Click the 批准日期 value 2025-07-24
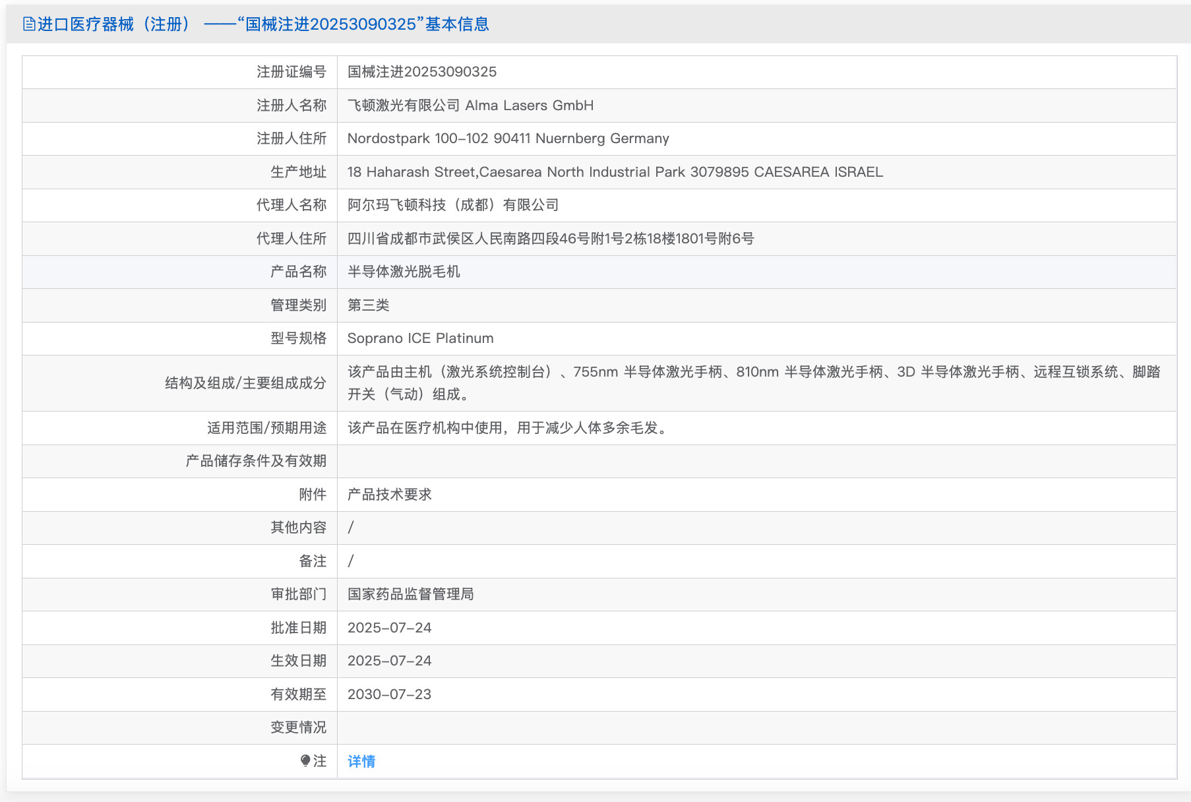 point(389,628)
